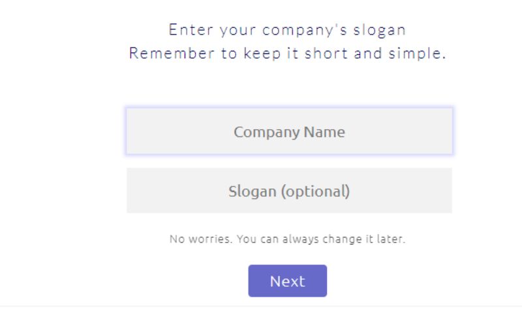Activate the first form field, Company Name
The height and width of the screenshot is (311, 522).
289,132
